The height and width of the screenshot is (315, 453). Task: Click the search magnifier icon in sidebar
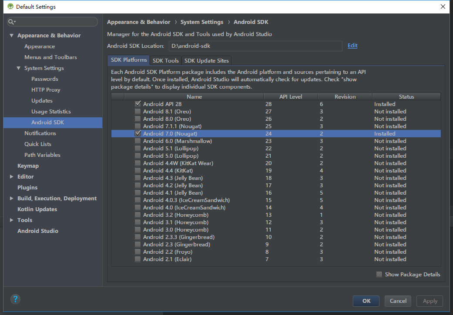click(12, 22)
